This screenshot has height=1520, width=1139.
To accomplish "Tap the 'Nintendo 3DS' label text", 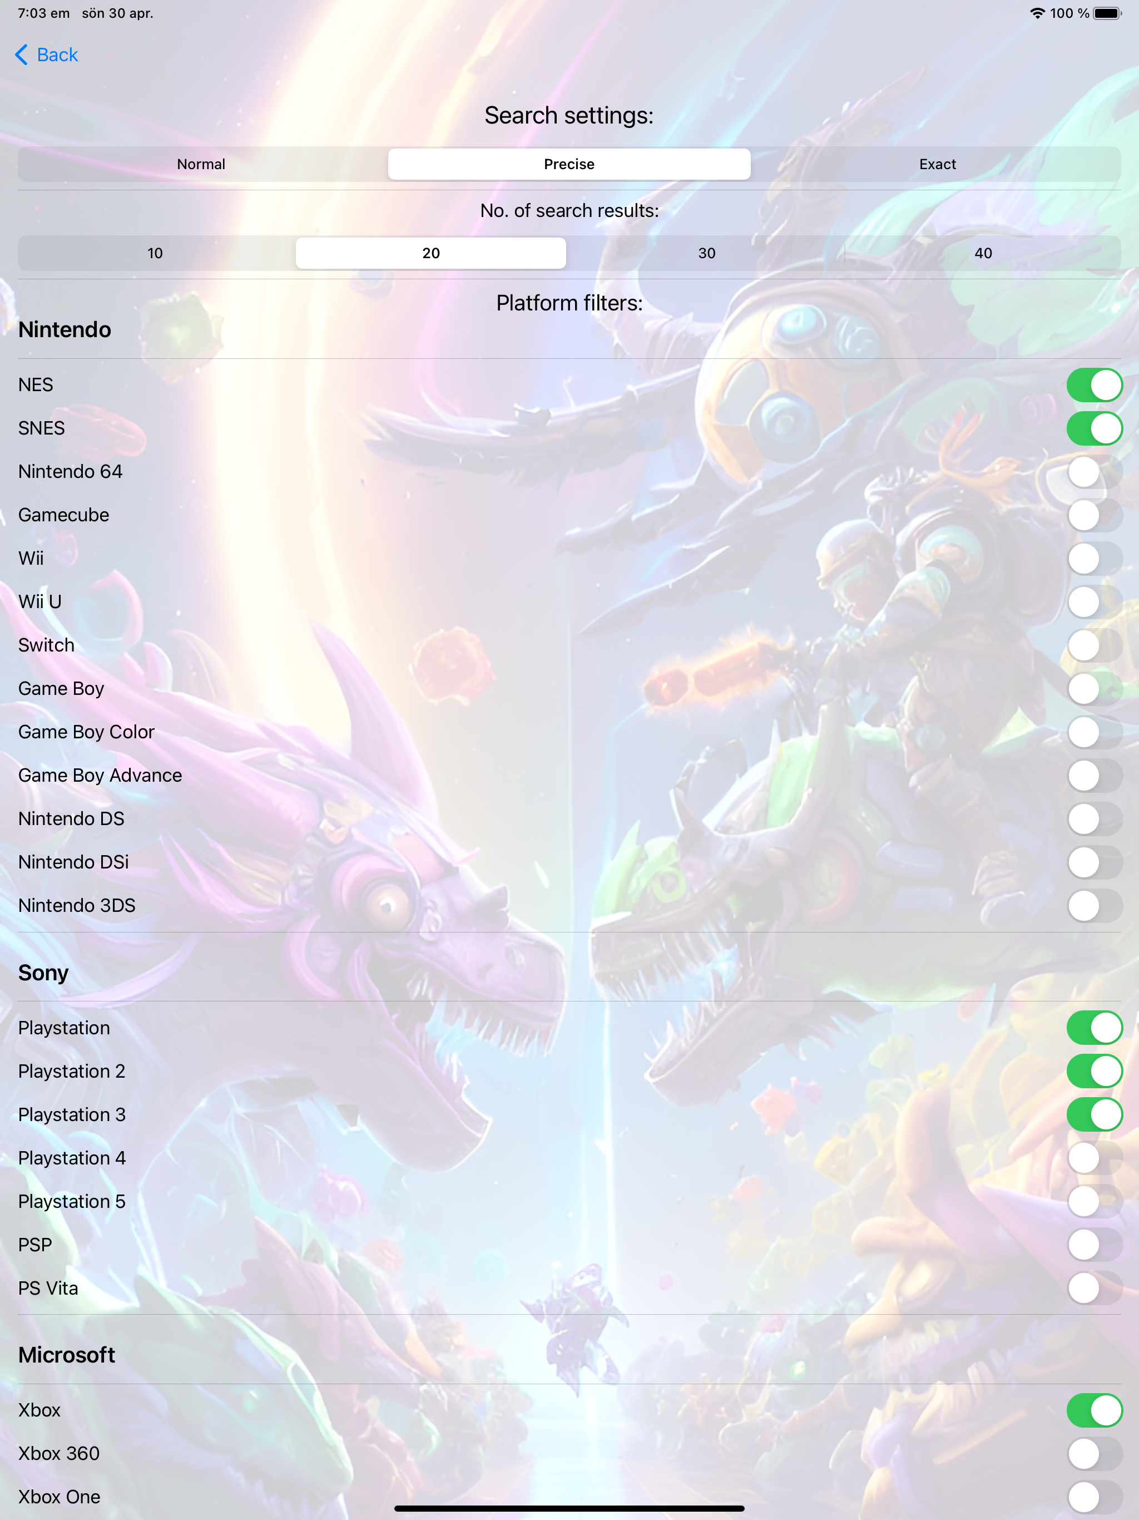I will [x=77, y=906].
